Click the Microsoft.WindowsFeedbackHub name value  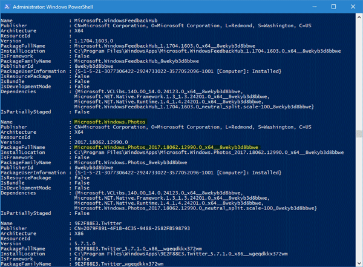pyautogui.click(x=116, y=21)
